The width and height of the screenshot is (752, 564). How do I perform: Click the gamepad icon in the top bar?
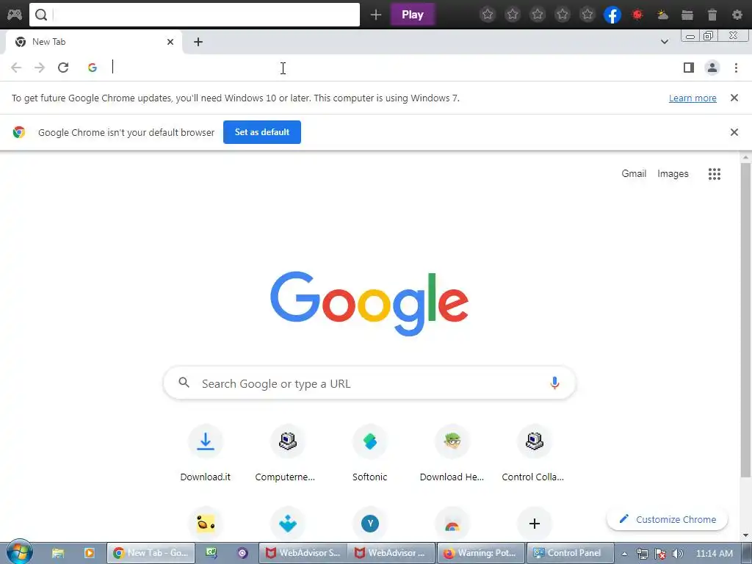[x=14, y=15]
